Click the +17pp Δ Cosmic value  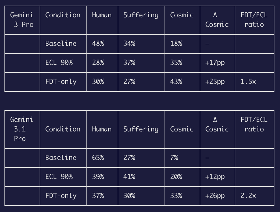215,63
